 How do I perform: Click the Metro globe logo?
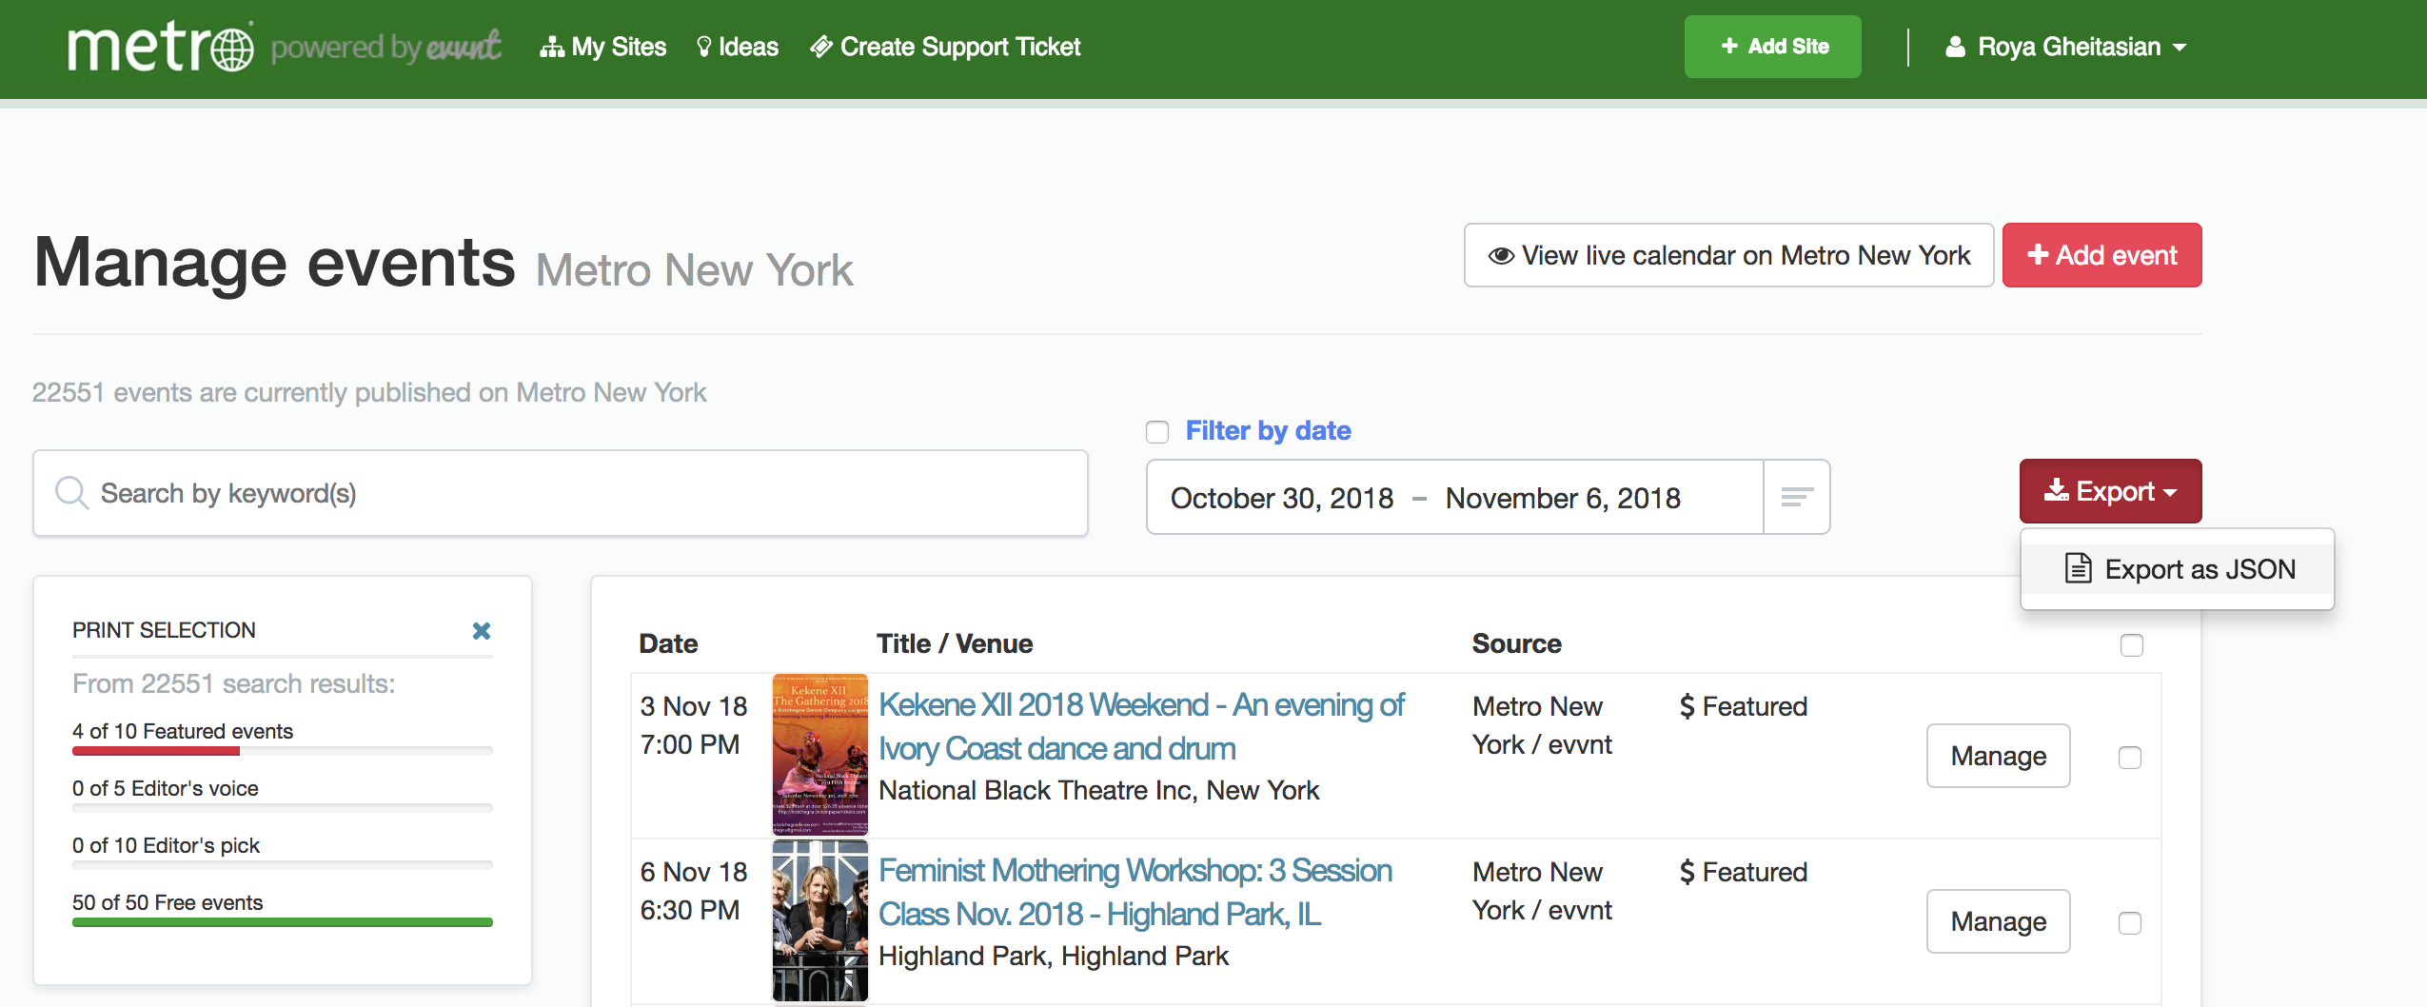click(160, 48)
